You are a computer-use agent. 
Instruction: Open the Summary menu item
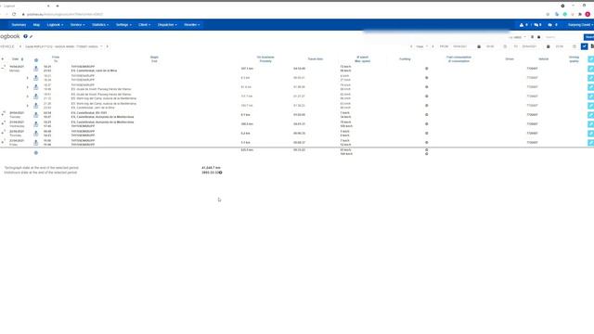pyautogui.click(x=19, y=25)
